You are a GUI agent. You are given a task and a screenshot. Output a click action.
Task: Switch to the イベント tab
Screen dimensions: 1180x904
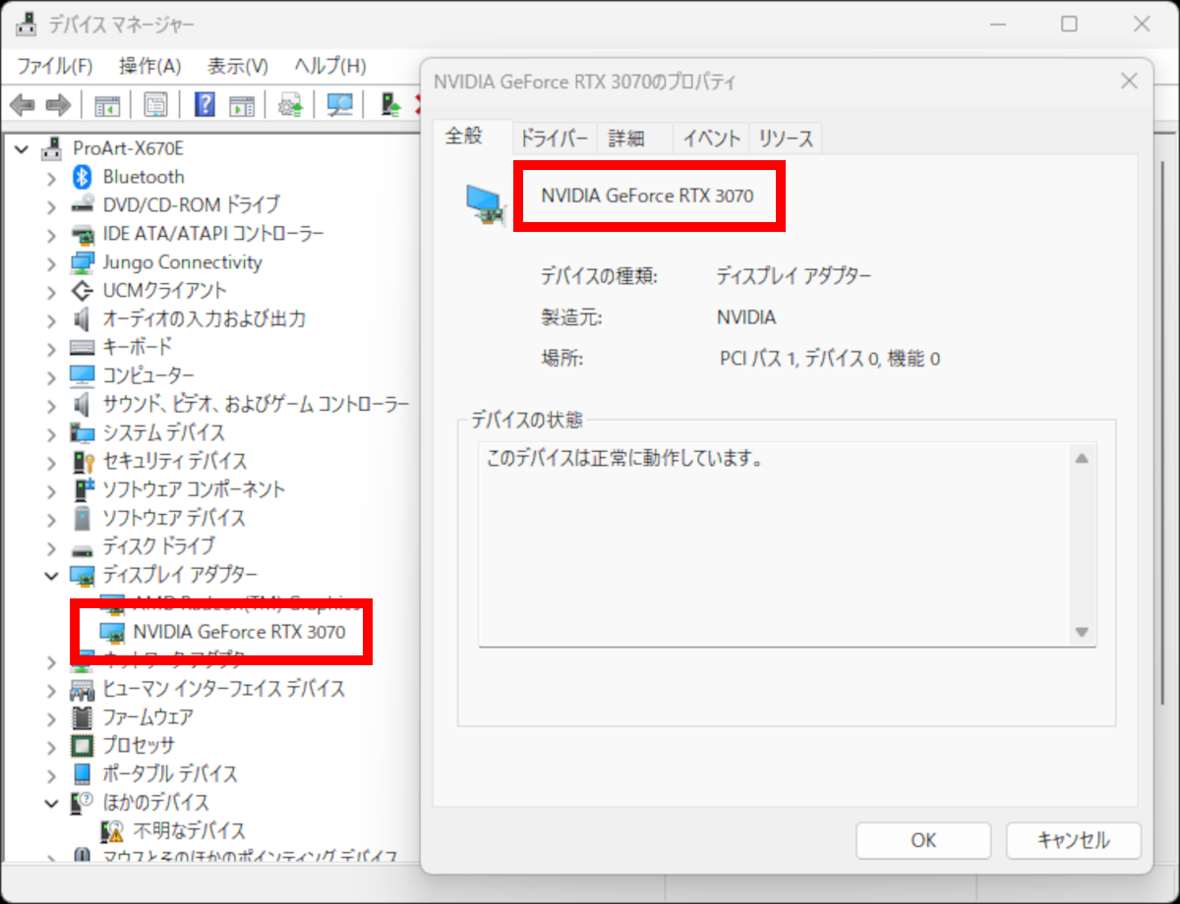pos(710,138)
